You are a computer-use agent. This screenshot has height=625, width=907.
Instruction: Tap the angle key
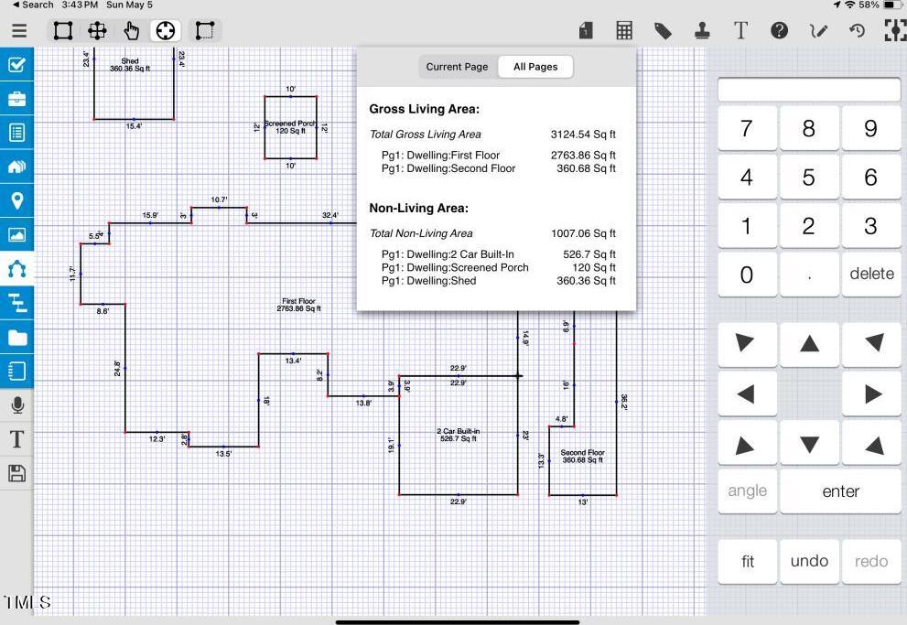pyautogui.click(x=747, y=490)
